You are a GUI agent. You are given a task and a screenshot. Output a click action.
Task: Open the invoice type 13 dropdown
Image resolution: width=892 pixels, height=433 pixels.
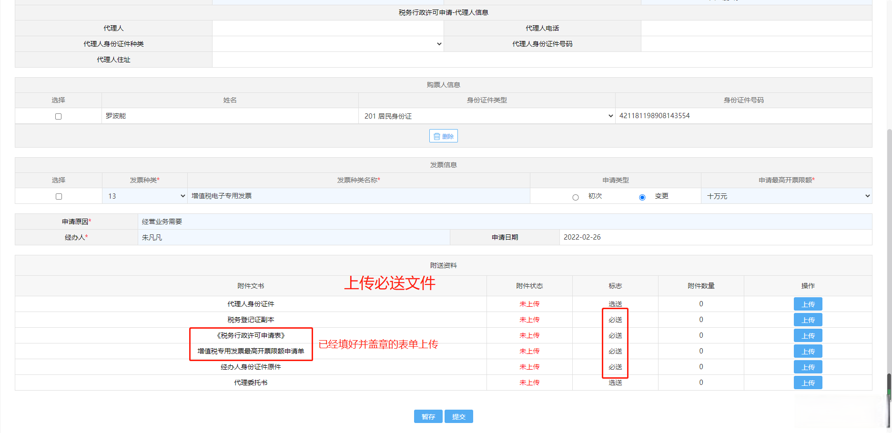coord(145,196)
